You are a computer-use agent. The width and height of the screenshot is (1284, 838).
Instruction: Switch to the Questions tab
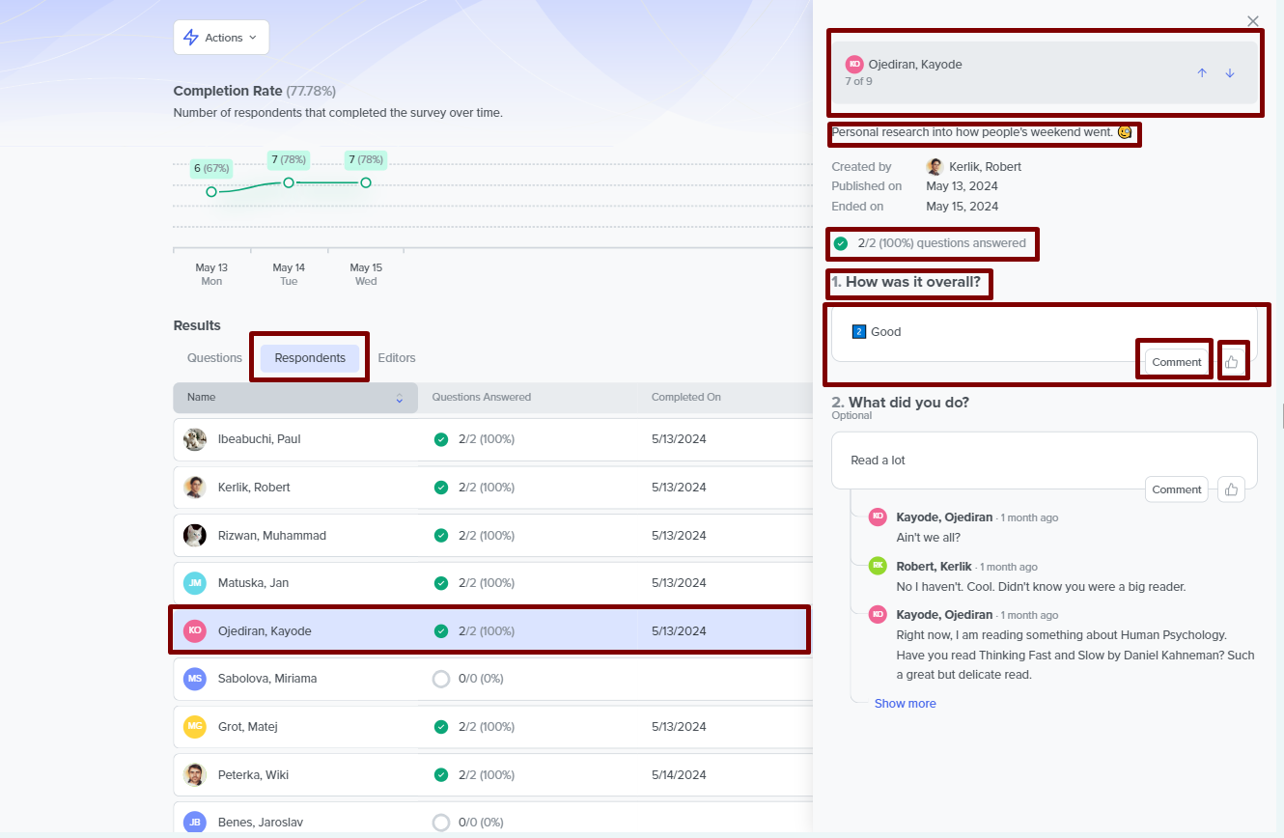[x=214, y=358]
